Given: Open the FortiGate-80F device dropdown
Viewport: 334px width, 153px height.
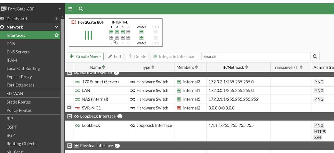Looking at the screenshot, I should tap(59, 9).
